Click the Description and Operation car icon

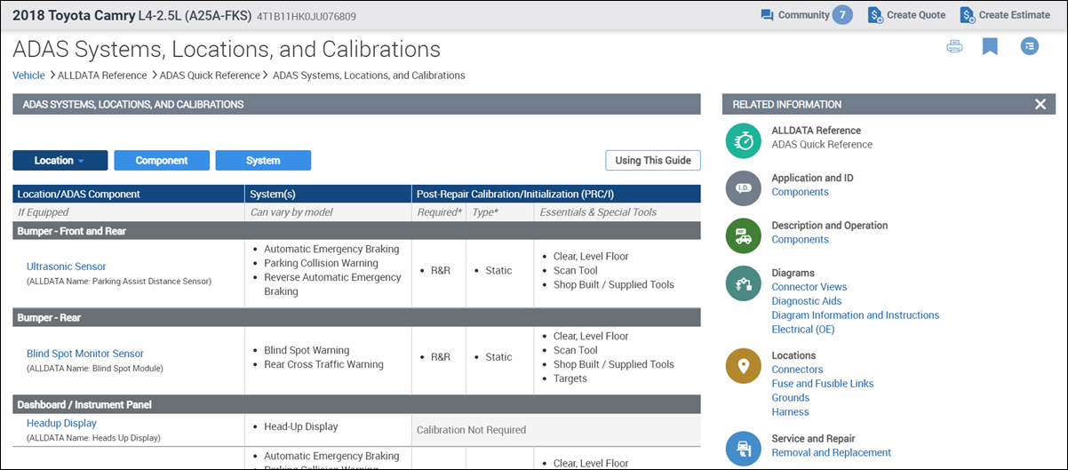click(744, 235)
